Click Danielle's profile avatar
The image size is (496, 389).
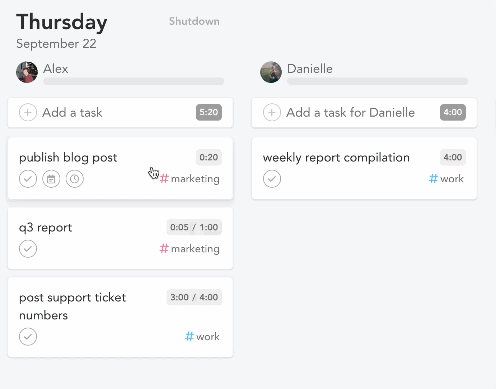(271, 72)
